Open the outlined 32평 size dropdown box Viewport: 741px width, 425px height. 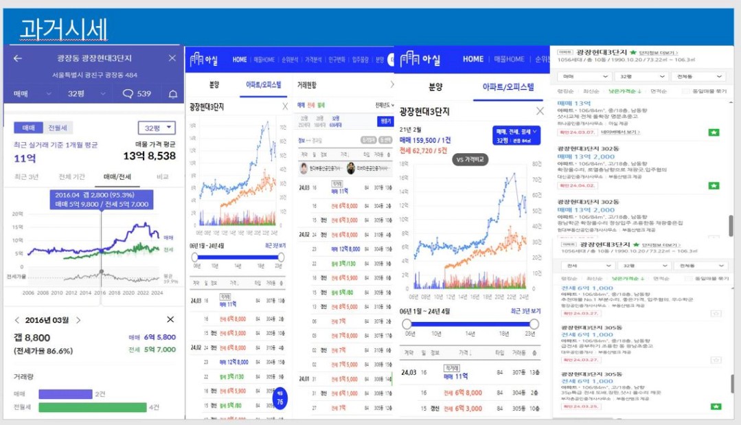coord(157,128)
